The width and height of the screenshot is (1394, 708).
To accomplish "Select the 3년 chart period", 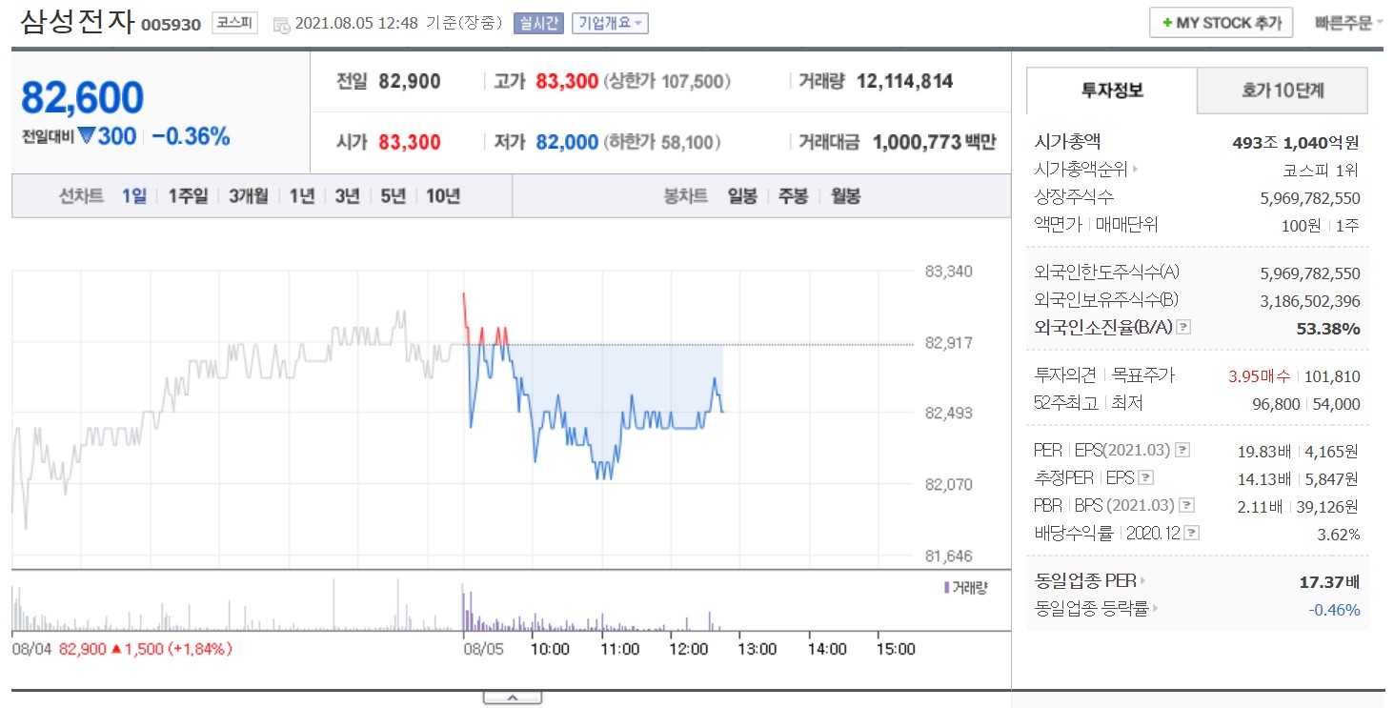I will pos(347,196).
